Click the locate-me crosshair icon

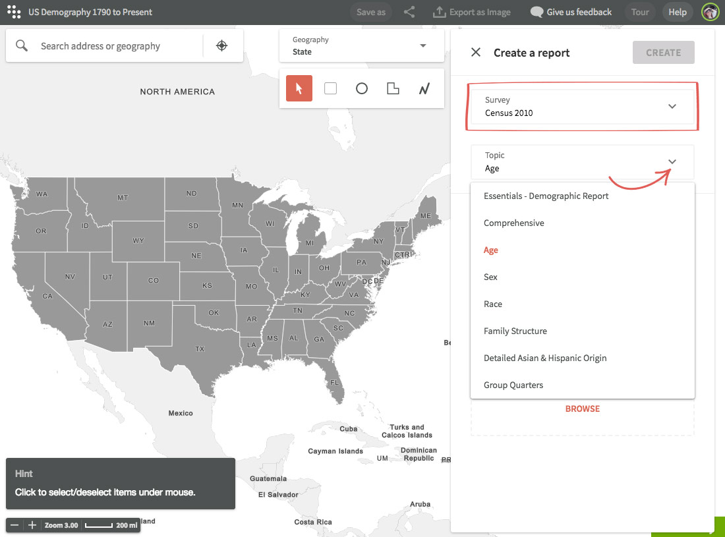point(222,46)
